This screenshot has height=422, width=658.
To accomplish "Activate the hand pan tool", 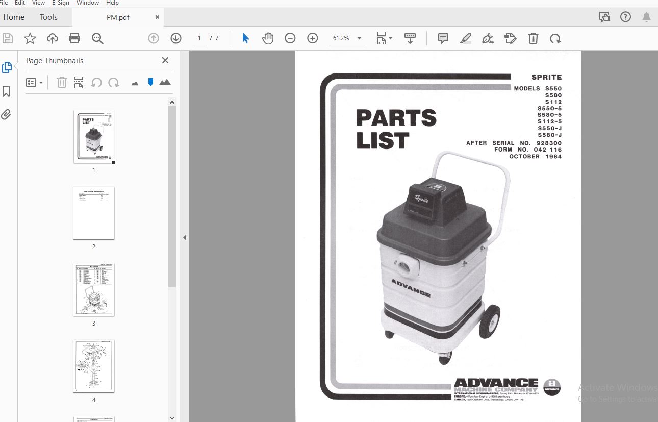I will pos(268,38).
